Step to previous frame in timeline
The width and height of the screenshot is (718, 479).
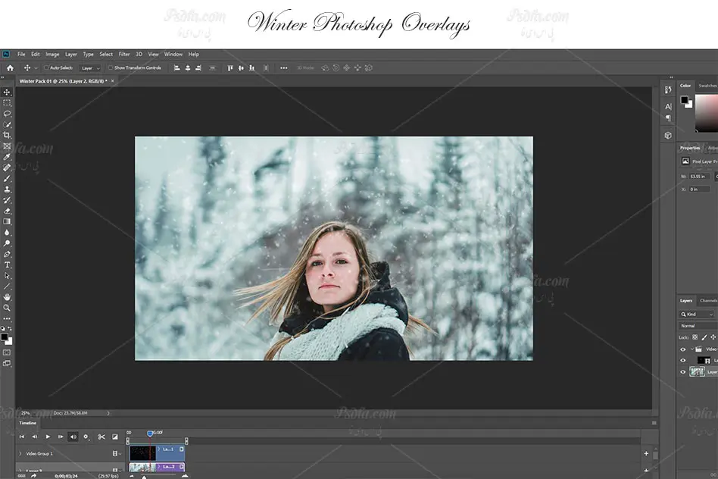(x=34, y=437)
